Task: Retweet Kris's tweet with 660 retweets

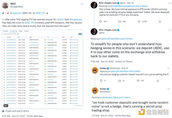Action: point(121,22)
